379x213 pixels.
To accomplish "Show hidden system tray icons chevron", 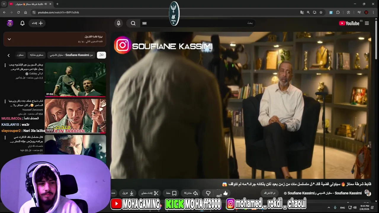I will [329, 208].
